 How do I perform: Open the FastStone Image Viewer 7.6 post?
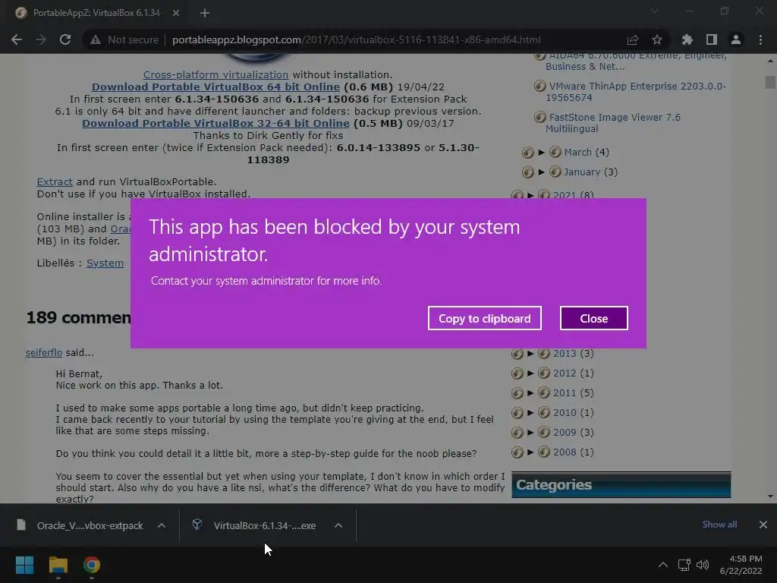click(613, 123)
